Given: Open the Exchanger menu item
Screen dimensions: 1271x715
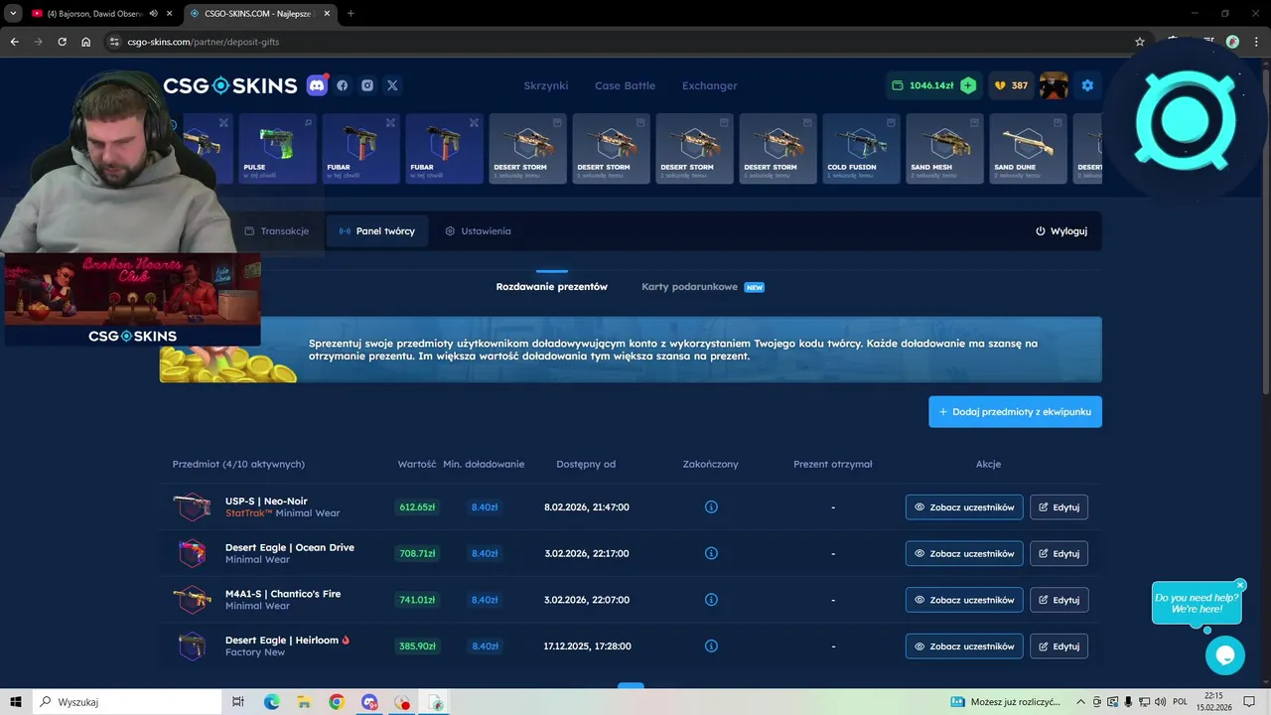Looking at the screenshot, I should tap(709, 85).
